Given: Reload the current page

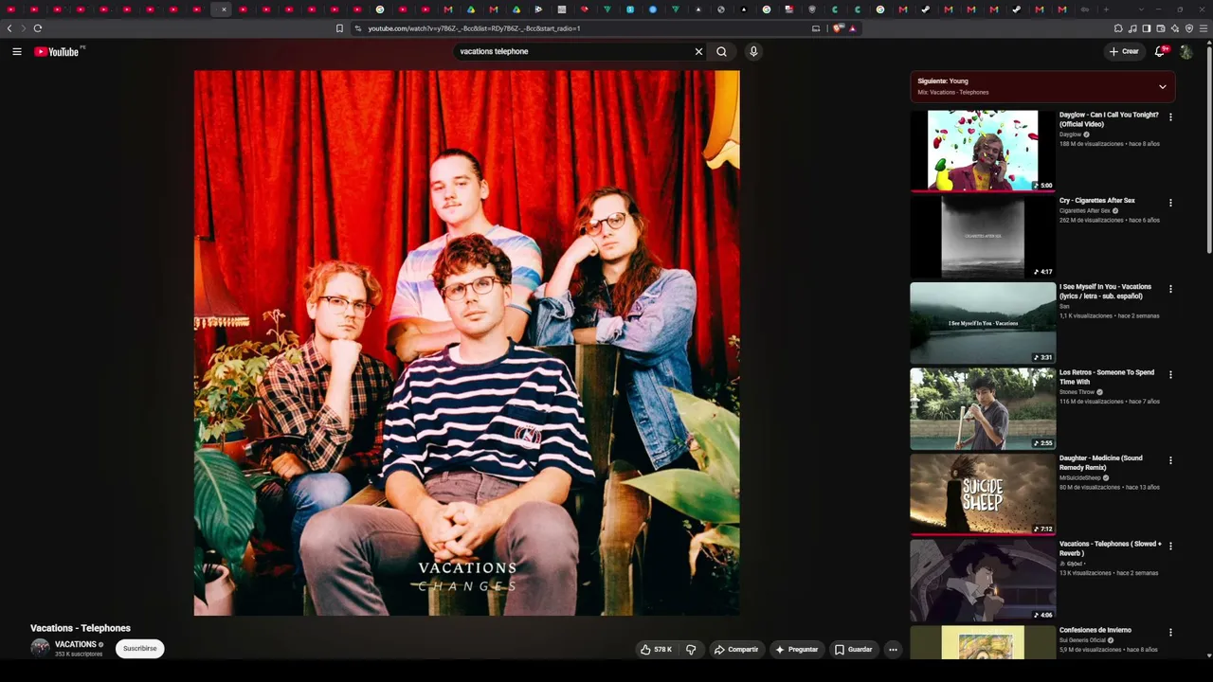Looking at the screenshot, I should click(37, 28).
